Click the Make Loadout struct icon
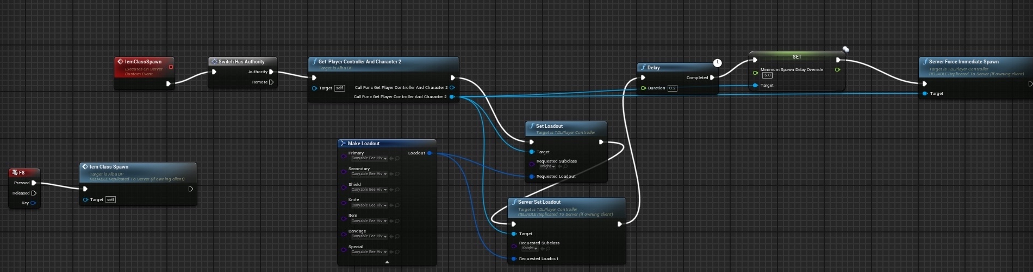1033x272 pixels. pyautogui.click(x=343, y=144)
